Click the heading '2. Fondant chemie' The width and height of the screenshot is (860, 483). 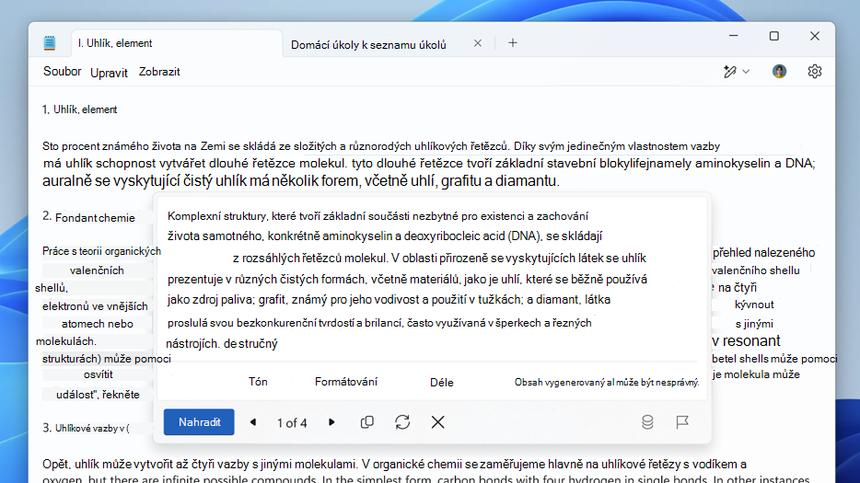[88, 217]
